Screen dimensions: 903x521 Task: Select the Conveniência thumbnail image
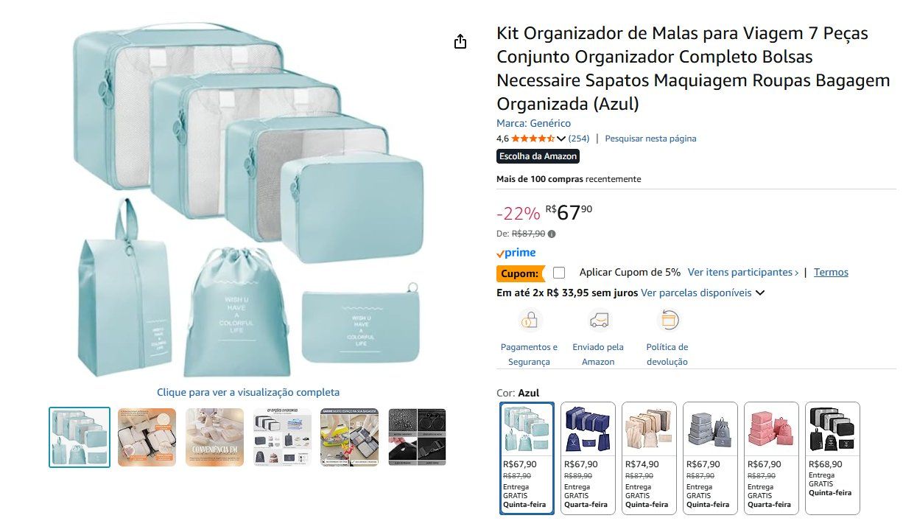click(214, 437)
